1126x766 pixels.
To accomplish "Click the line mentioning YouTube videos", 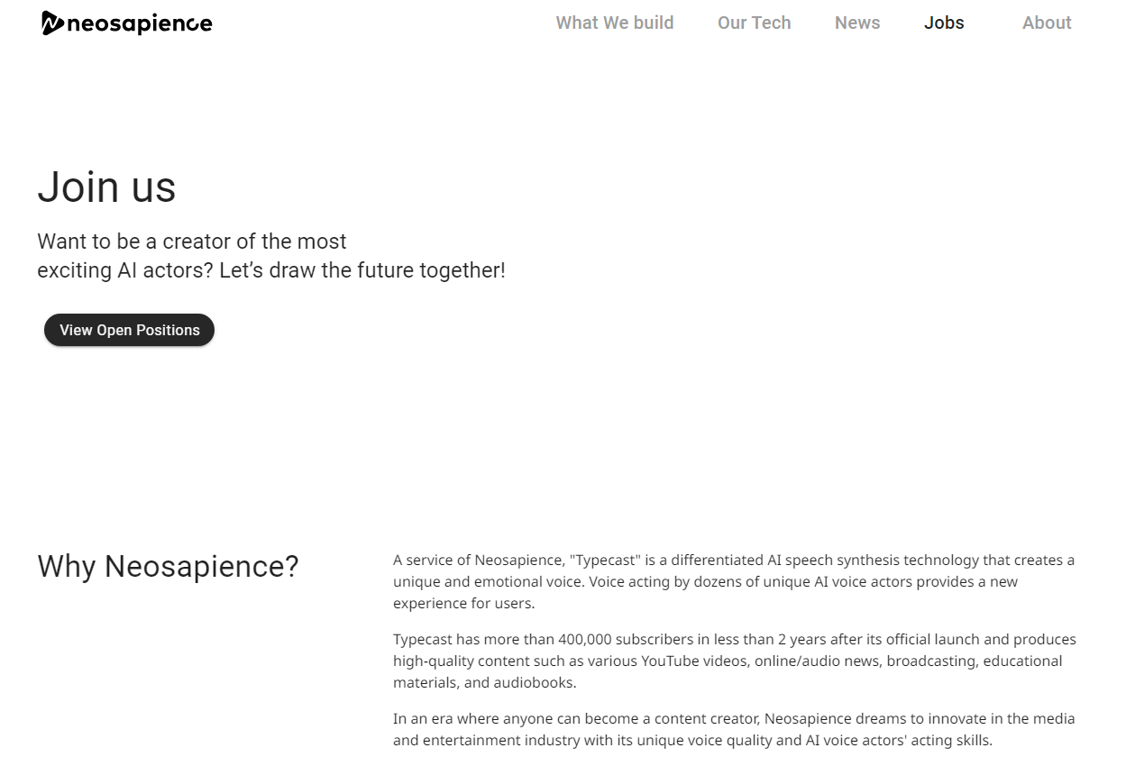I will (728, 661).
